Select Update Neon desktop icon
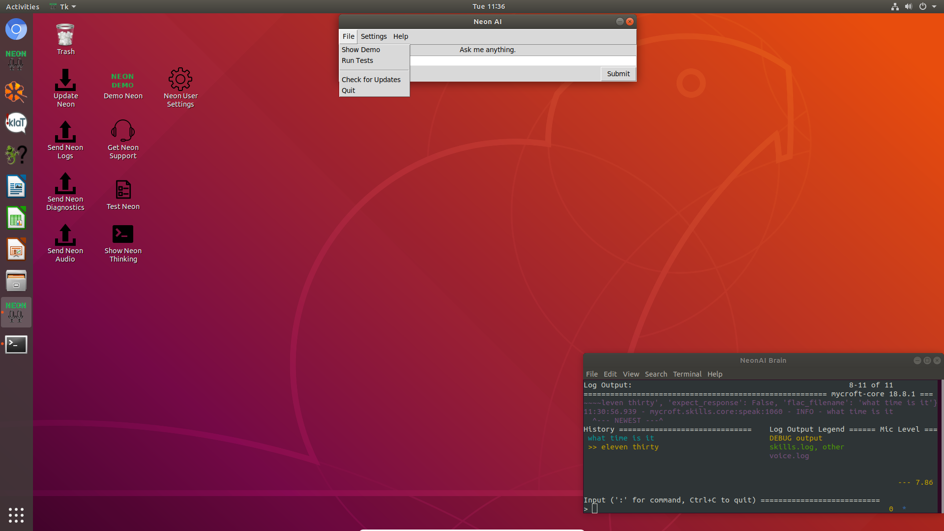Screen dimensions: 944x531 pyautogui.click(x=65, y=88)
